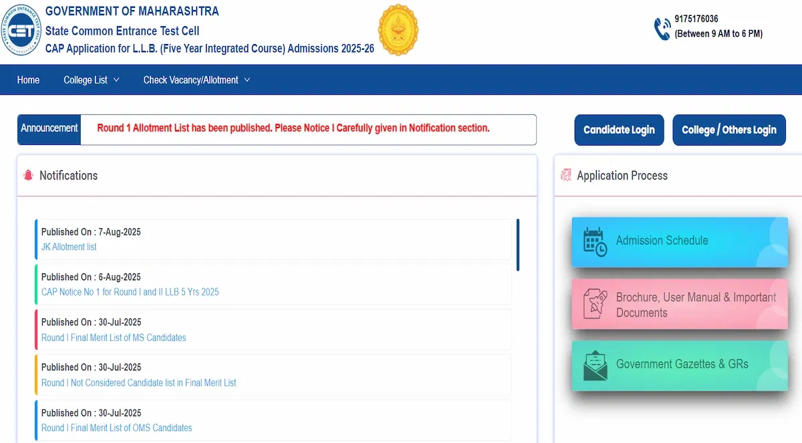Click the Round 1 Allotment announcement text
Viewport: 802px width, 443px height.
(293, 128)
